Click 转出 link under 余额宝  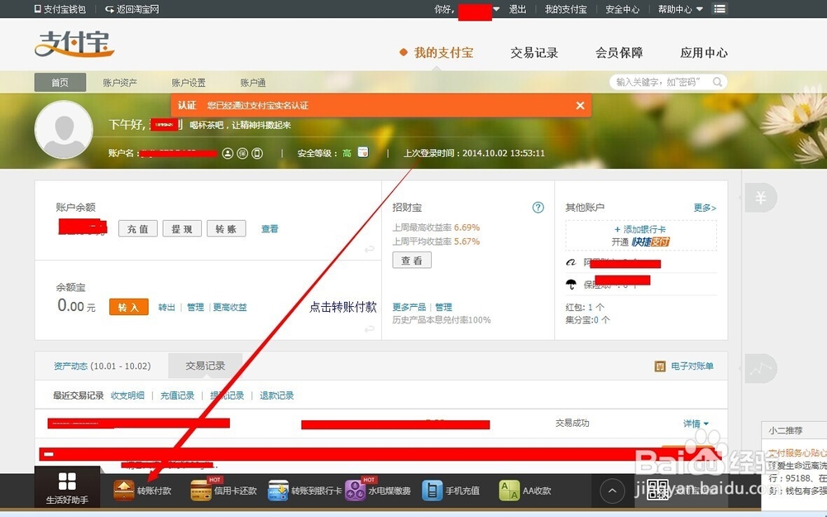click(x=167, y=307)
